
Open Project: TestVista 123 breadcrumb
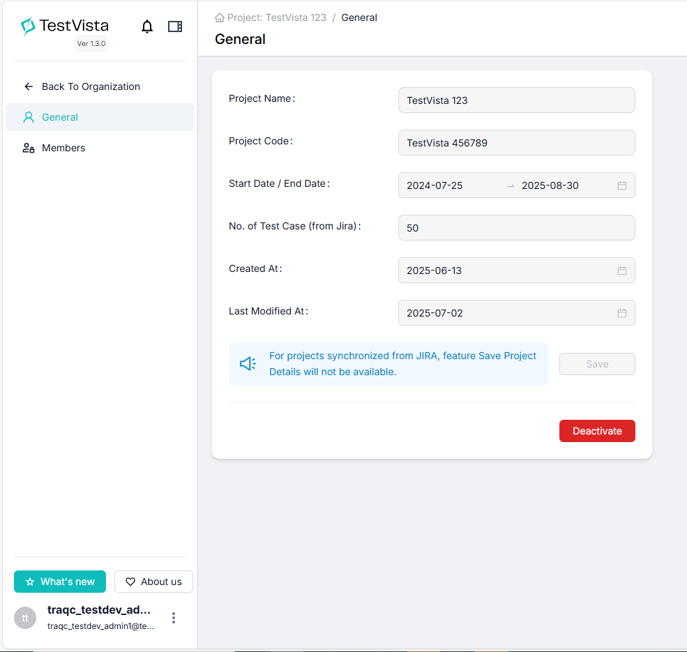click(x=276, y=17)
